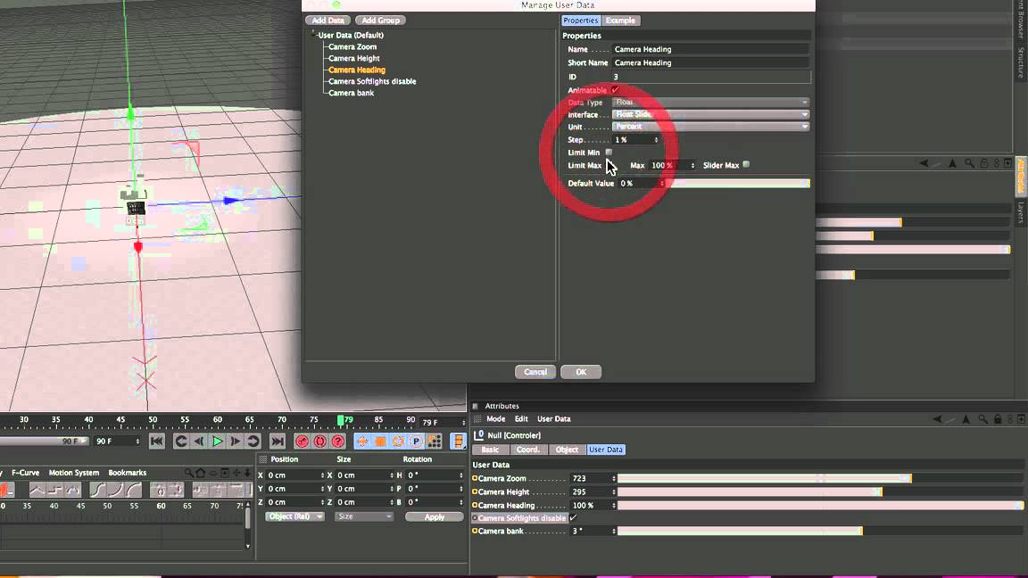The height and width of the screenshot is (578, 1028).
Task: Go to start of animation
Action: click(x=157, y=442)
